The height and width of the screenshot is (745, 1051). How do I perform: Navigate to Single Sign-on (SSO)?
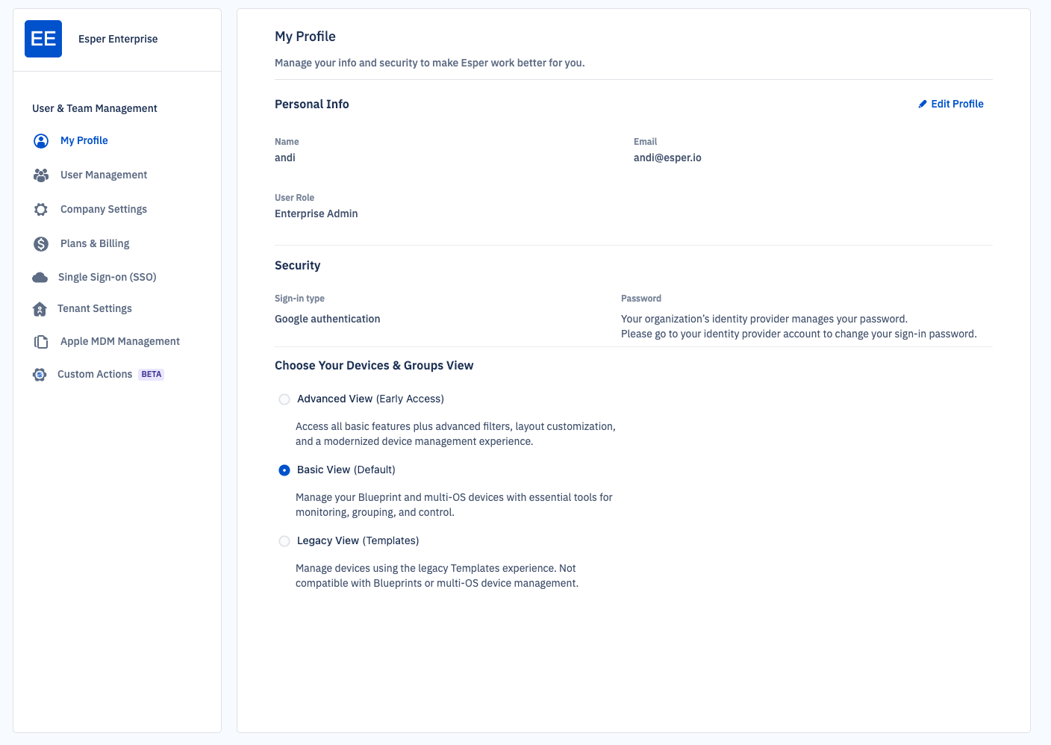(x=107, y=277)
